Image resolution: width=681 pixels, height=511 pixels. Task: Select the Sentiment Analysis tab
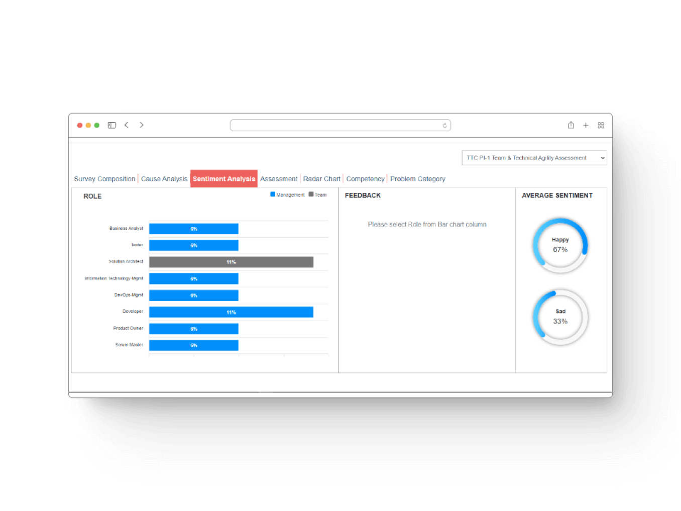[x=224, y=179]
